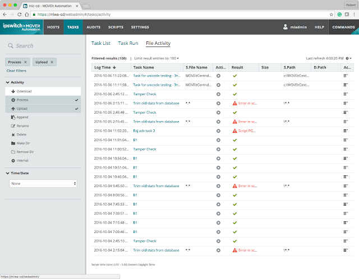Click the search magnifier icon in sidebar
The width and height of the screenshot is (359, 279).
tap(11, 45)
